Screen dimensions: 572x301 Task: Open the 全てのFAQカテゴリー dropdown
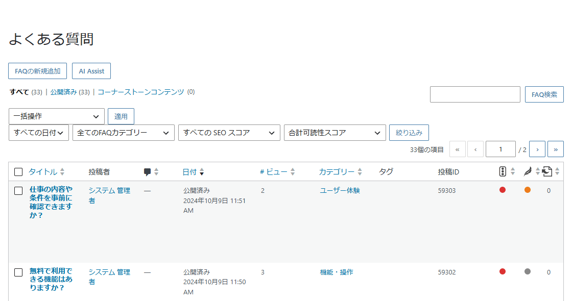click(123, 133)
